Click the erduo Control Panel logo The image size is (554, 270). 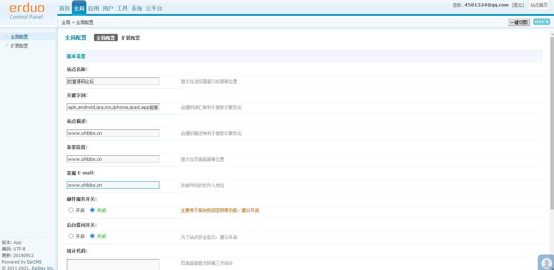coord(26,11)
